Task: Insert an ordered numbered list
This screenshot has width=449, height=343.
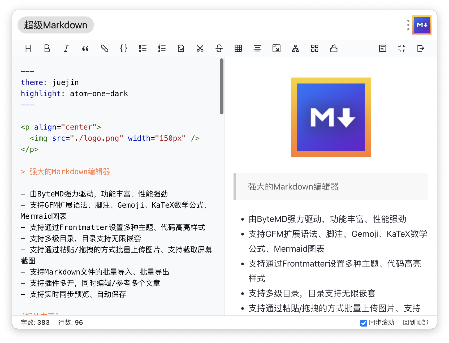Action: (162, 48)
